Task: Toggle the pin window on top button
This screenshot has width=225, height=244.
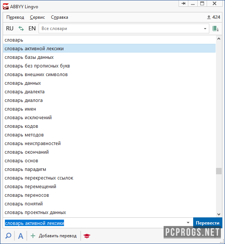Action: [183, 4]
